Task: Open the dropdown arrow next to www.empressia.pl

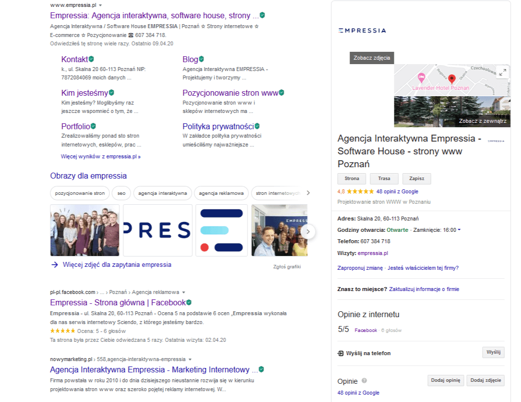Action: pos(101,5)
